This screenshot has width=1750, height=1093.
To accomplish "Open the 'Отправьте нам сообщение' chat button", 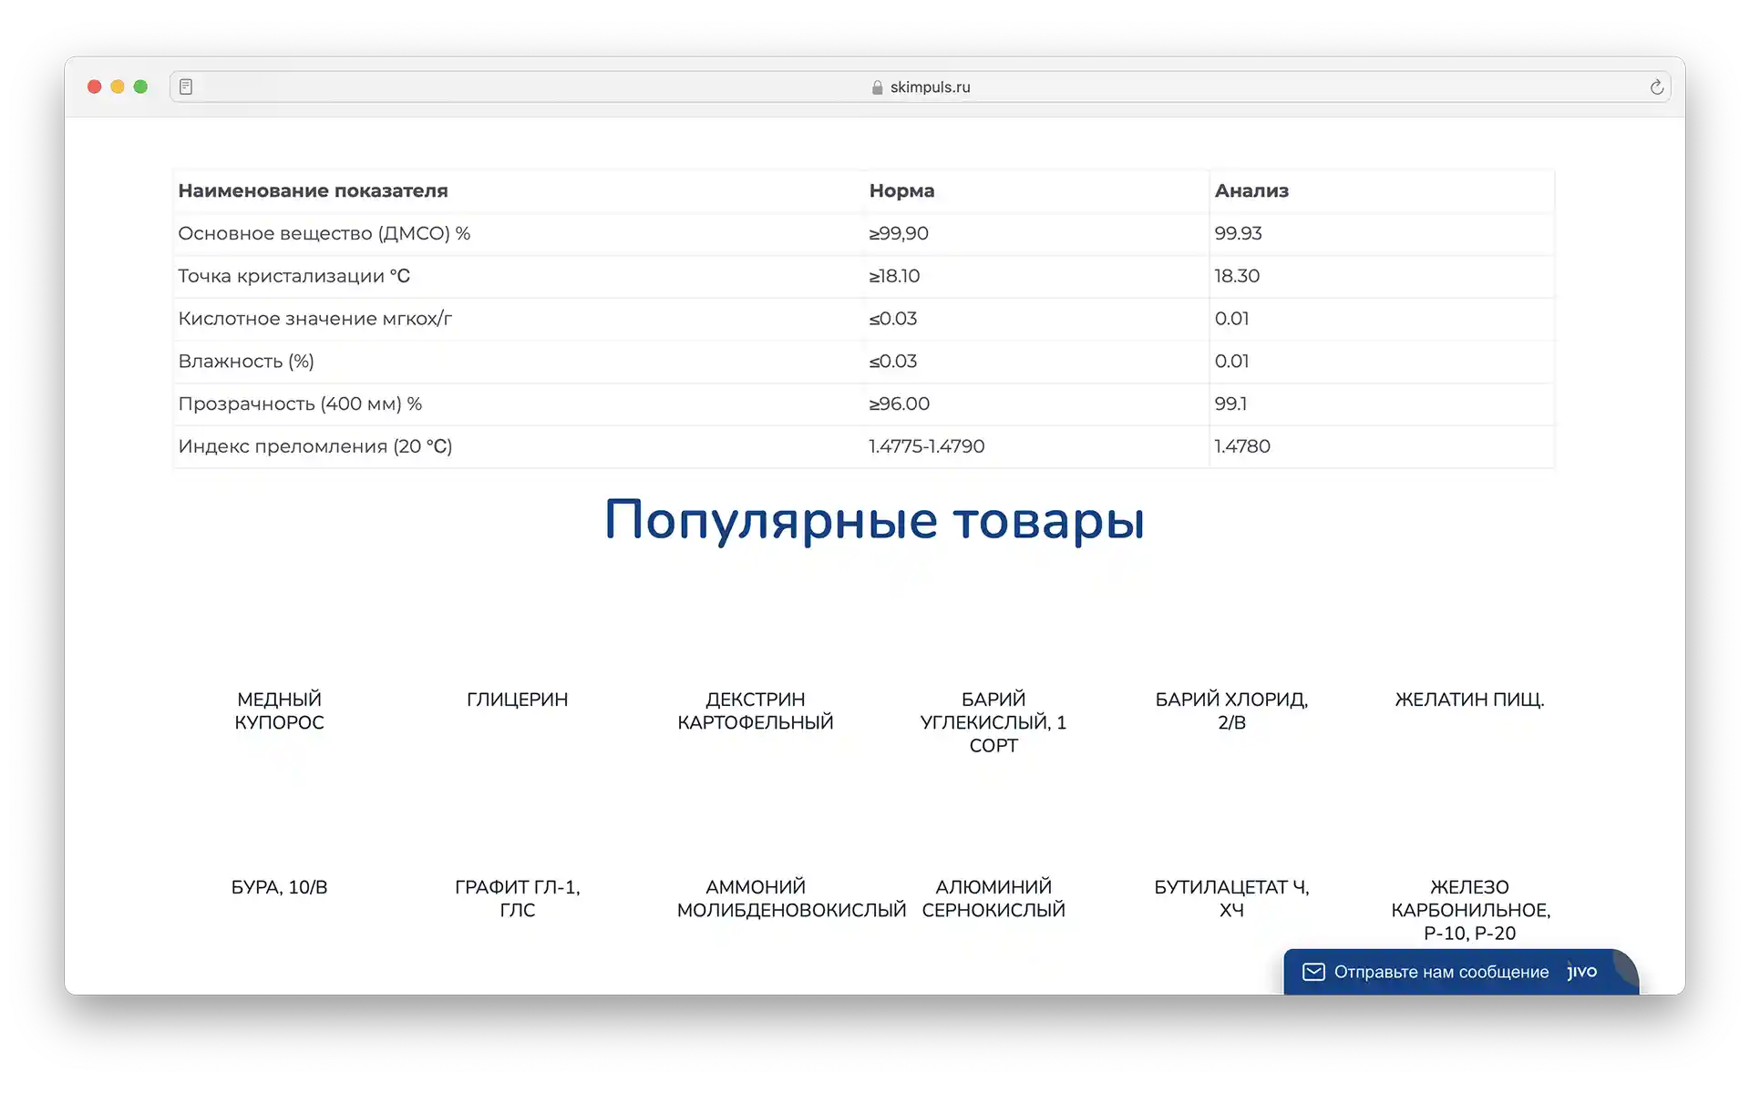I will coord(1460,972).
